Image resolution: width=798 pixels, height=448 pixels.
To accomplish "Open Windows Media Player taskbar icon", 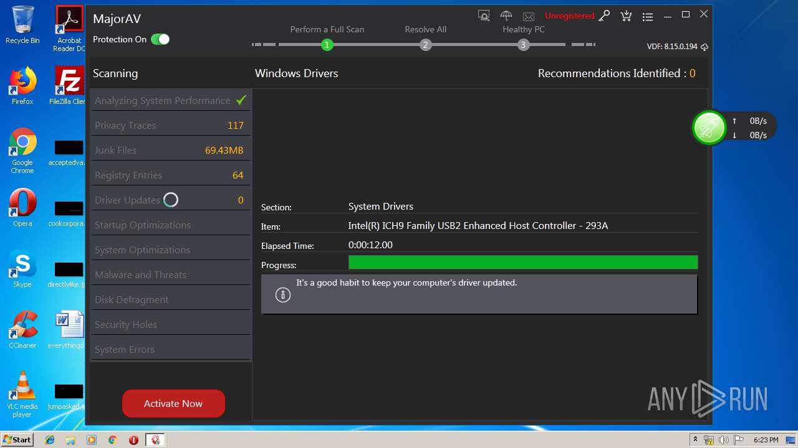I will point(92,440).
